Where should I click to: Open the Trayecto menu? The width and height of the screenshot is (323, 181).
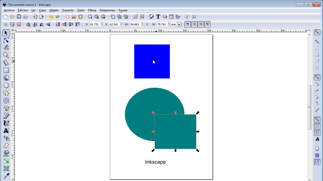click(68, 10)
